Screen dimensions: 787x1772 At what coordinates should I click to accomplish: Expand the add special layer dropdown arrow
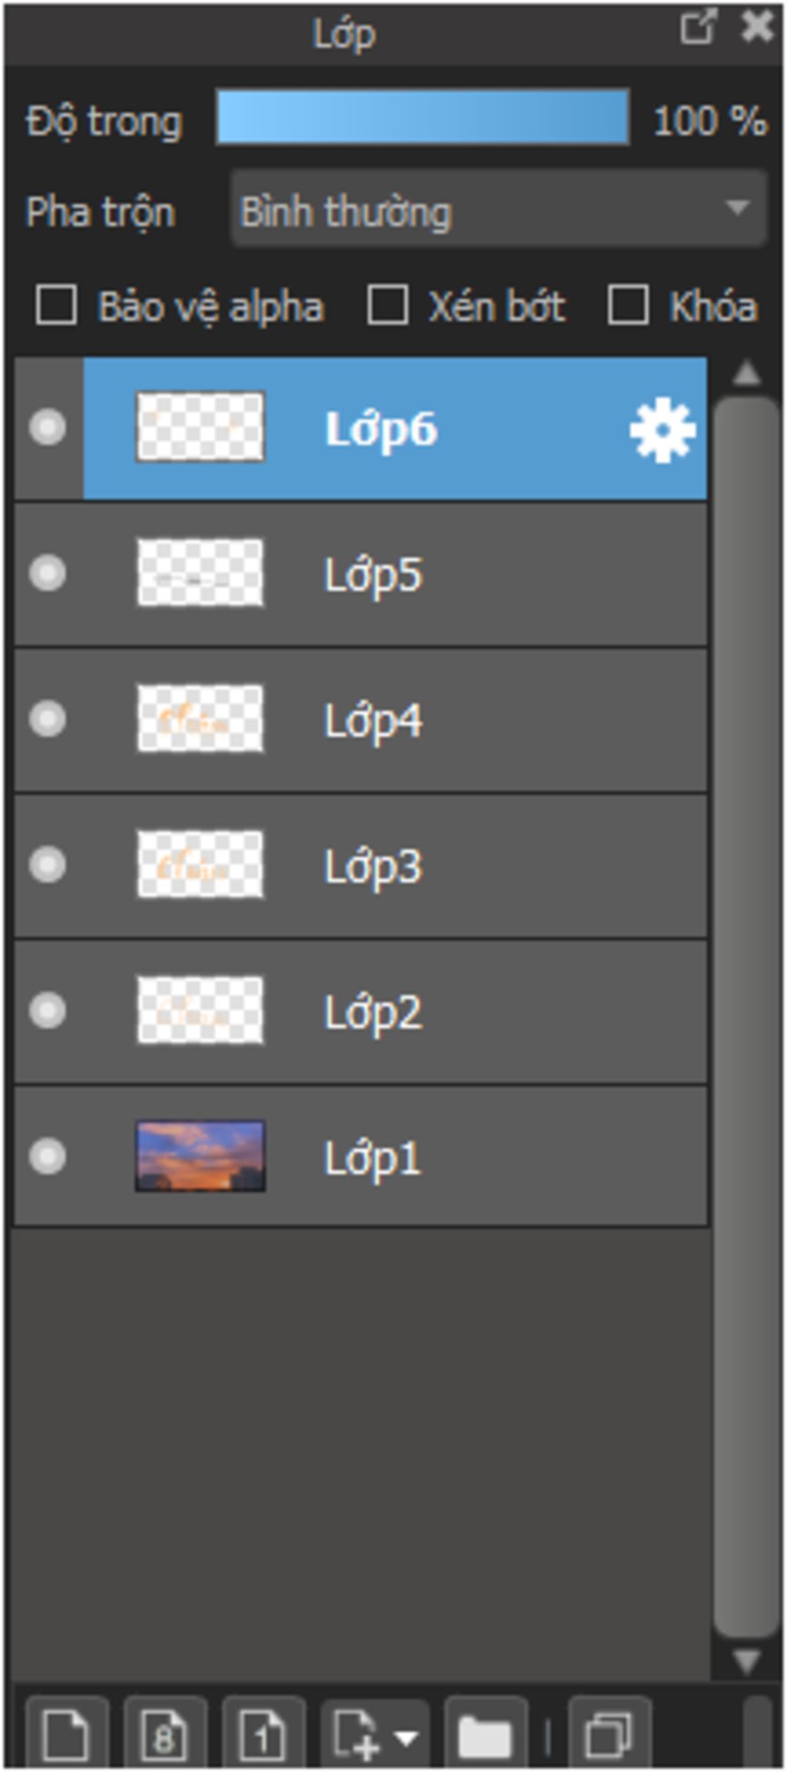click(x=407, y=1737)
